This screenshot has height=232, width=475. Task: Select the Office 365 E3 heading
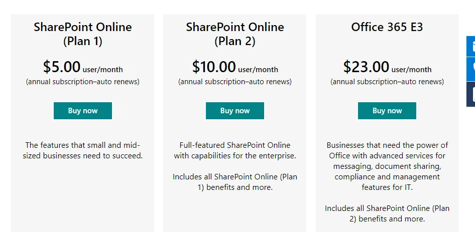[x=387, y=27]
